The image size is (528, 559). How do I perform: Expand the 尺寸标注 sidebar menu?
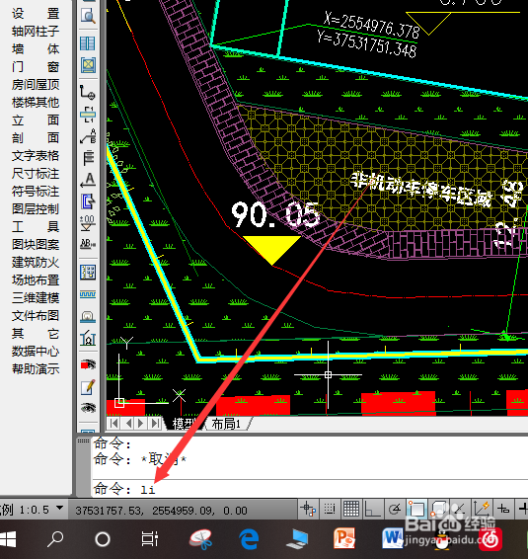pos(36,174)
